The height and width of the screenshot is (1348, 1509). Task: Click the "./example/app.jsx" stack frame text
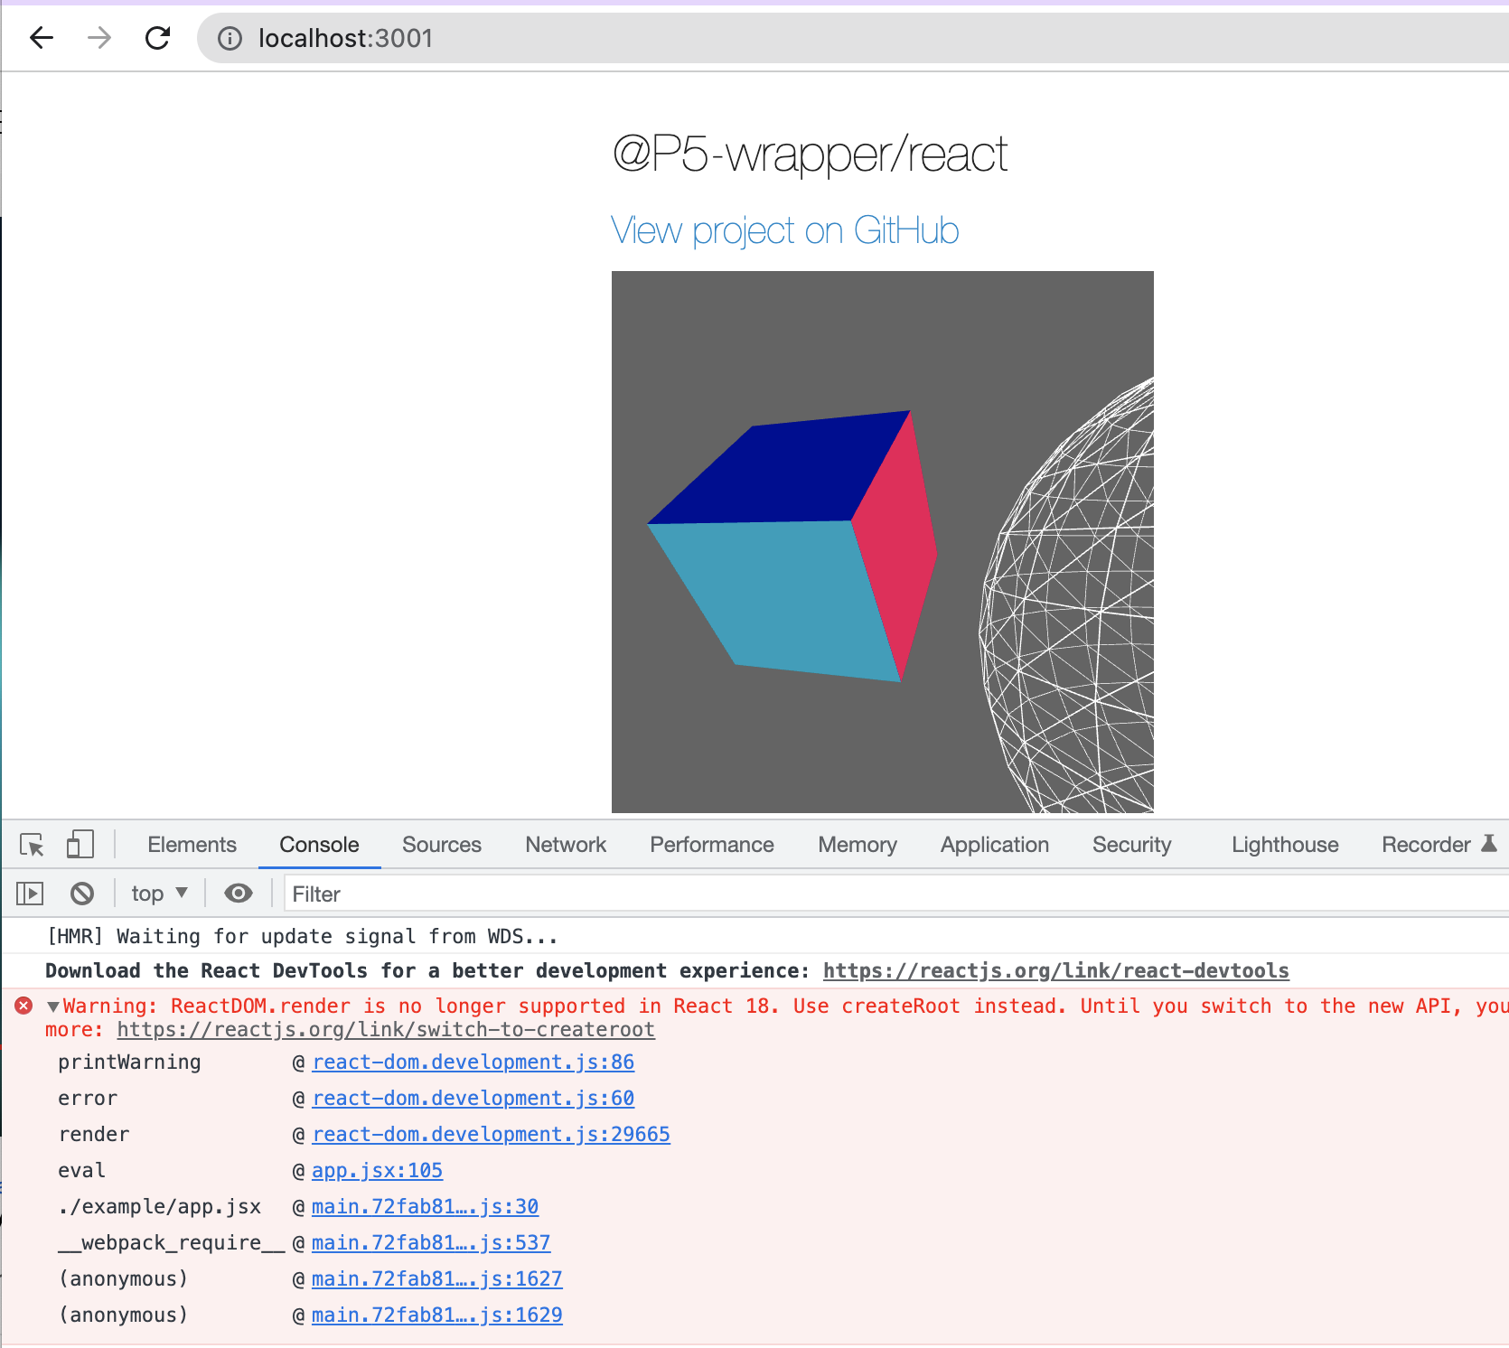pyautogui.click(x=159, y=1207)
